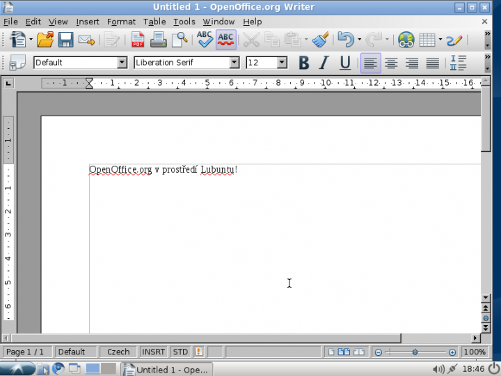Screen dimensions: 501x376
Task: Click the document modified indicator icon
Action: point(199,352)
